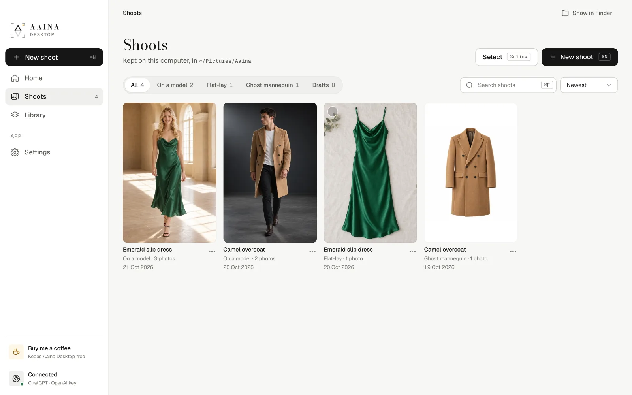Click the coffee cup icon
The image size is (632, 395).
16,352
